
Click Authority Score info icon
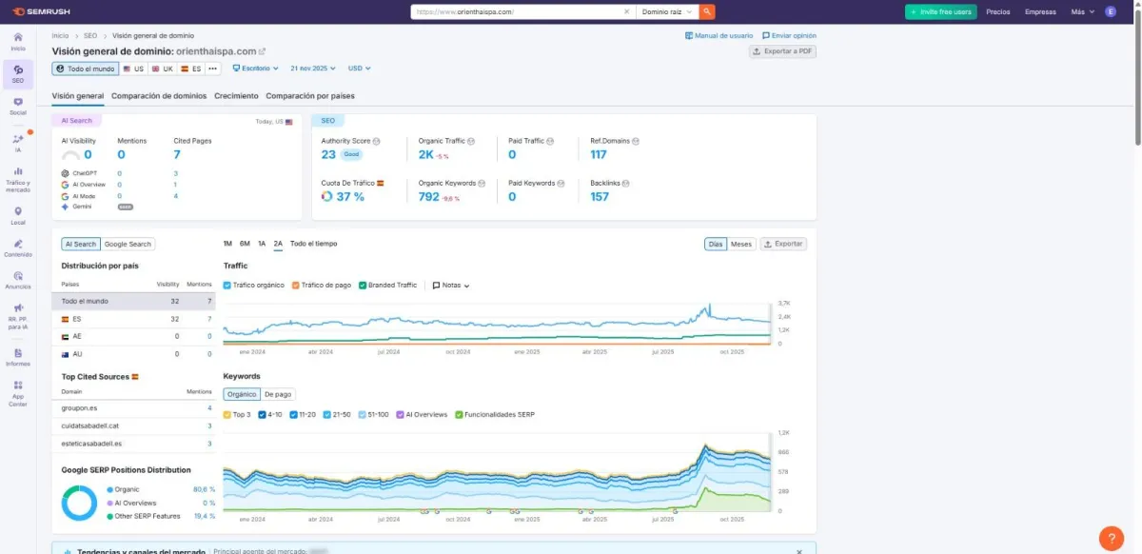point(377,141)
